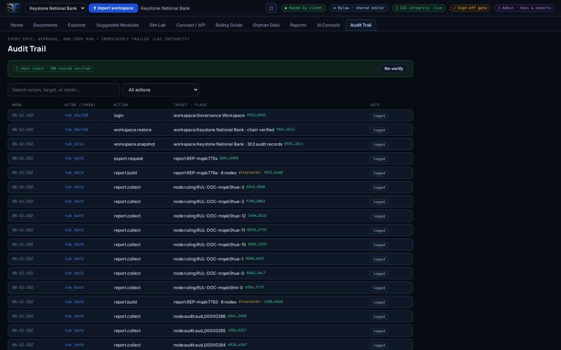The image size is (561, 350).
Task: Click the workspace.restore action text
Action: (x=133, y=130)
